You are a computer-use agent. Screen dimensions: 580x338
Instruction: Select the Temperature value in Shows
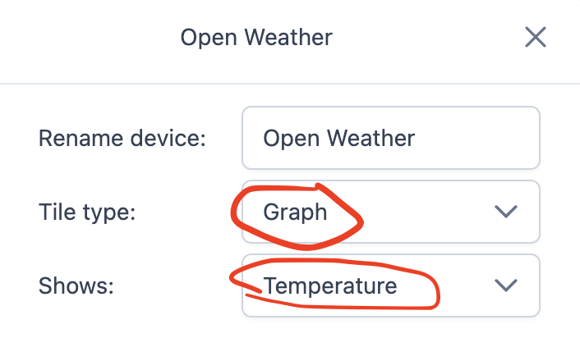pos(329,285)
